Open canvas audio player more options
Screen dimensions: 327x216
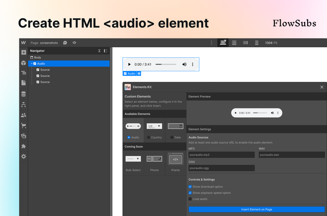click(192, 65)
